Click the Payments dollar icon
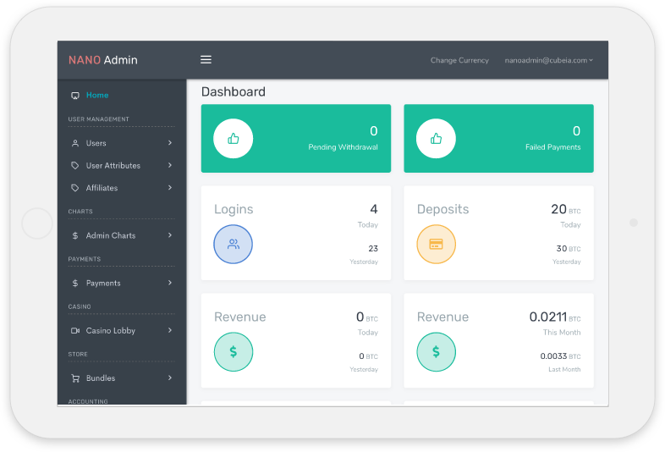The width and height of the screenshot is (665, 452). pyautogui.click(x=75, y=283)
